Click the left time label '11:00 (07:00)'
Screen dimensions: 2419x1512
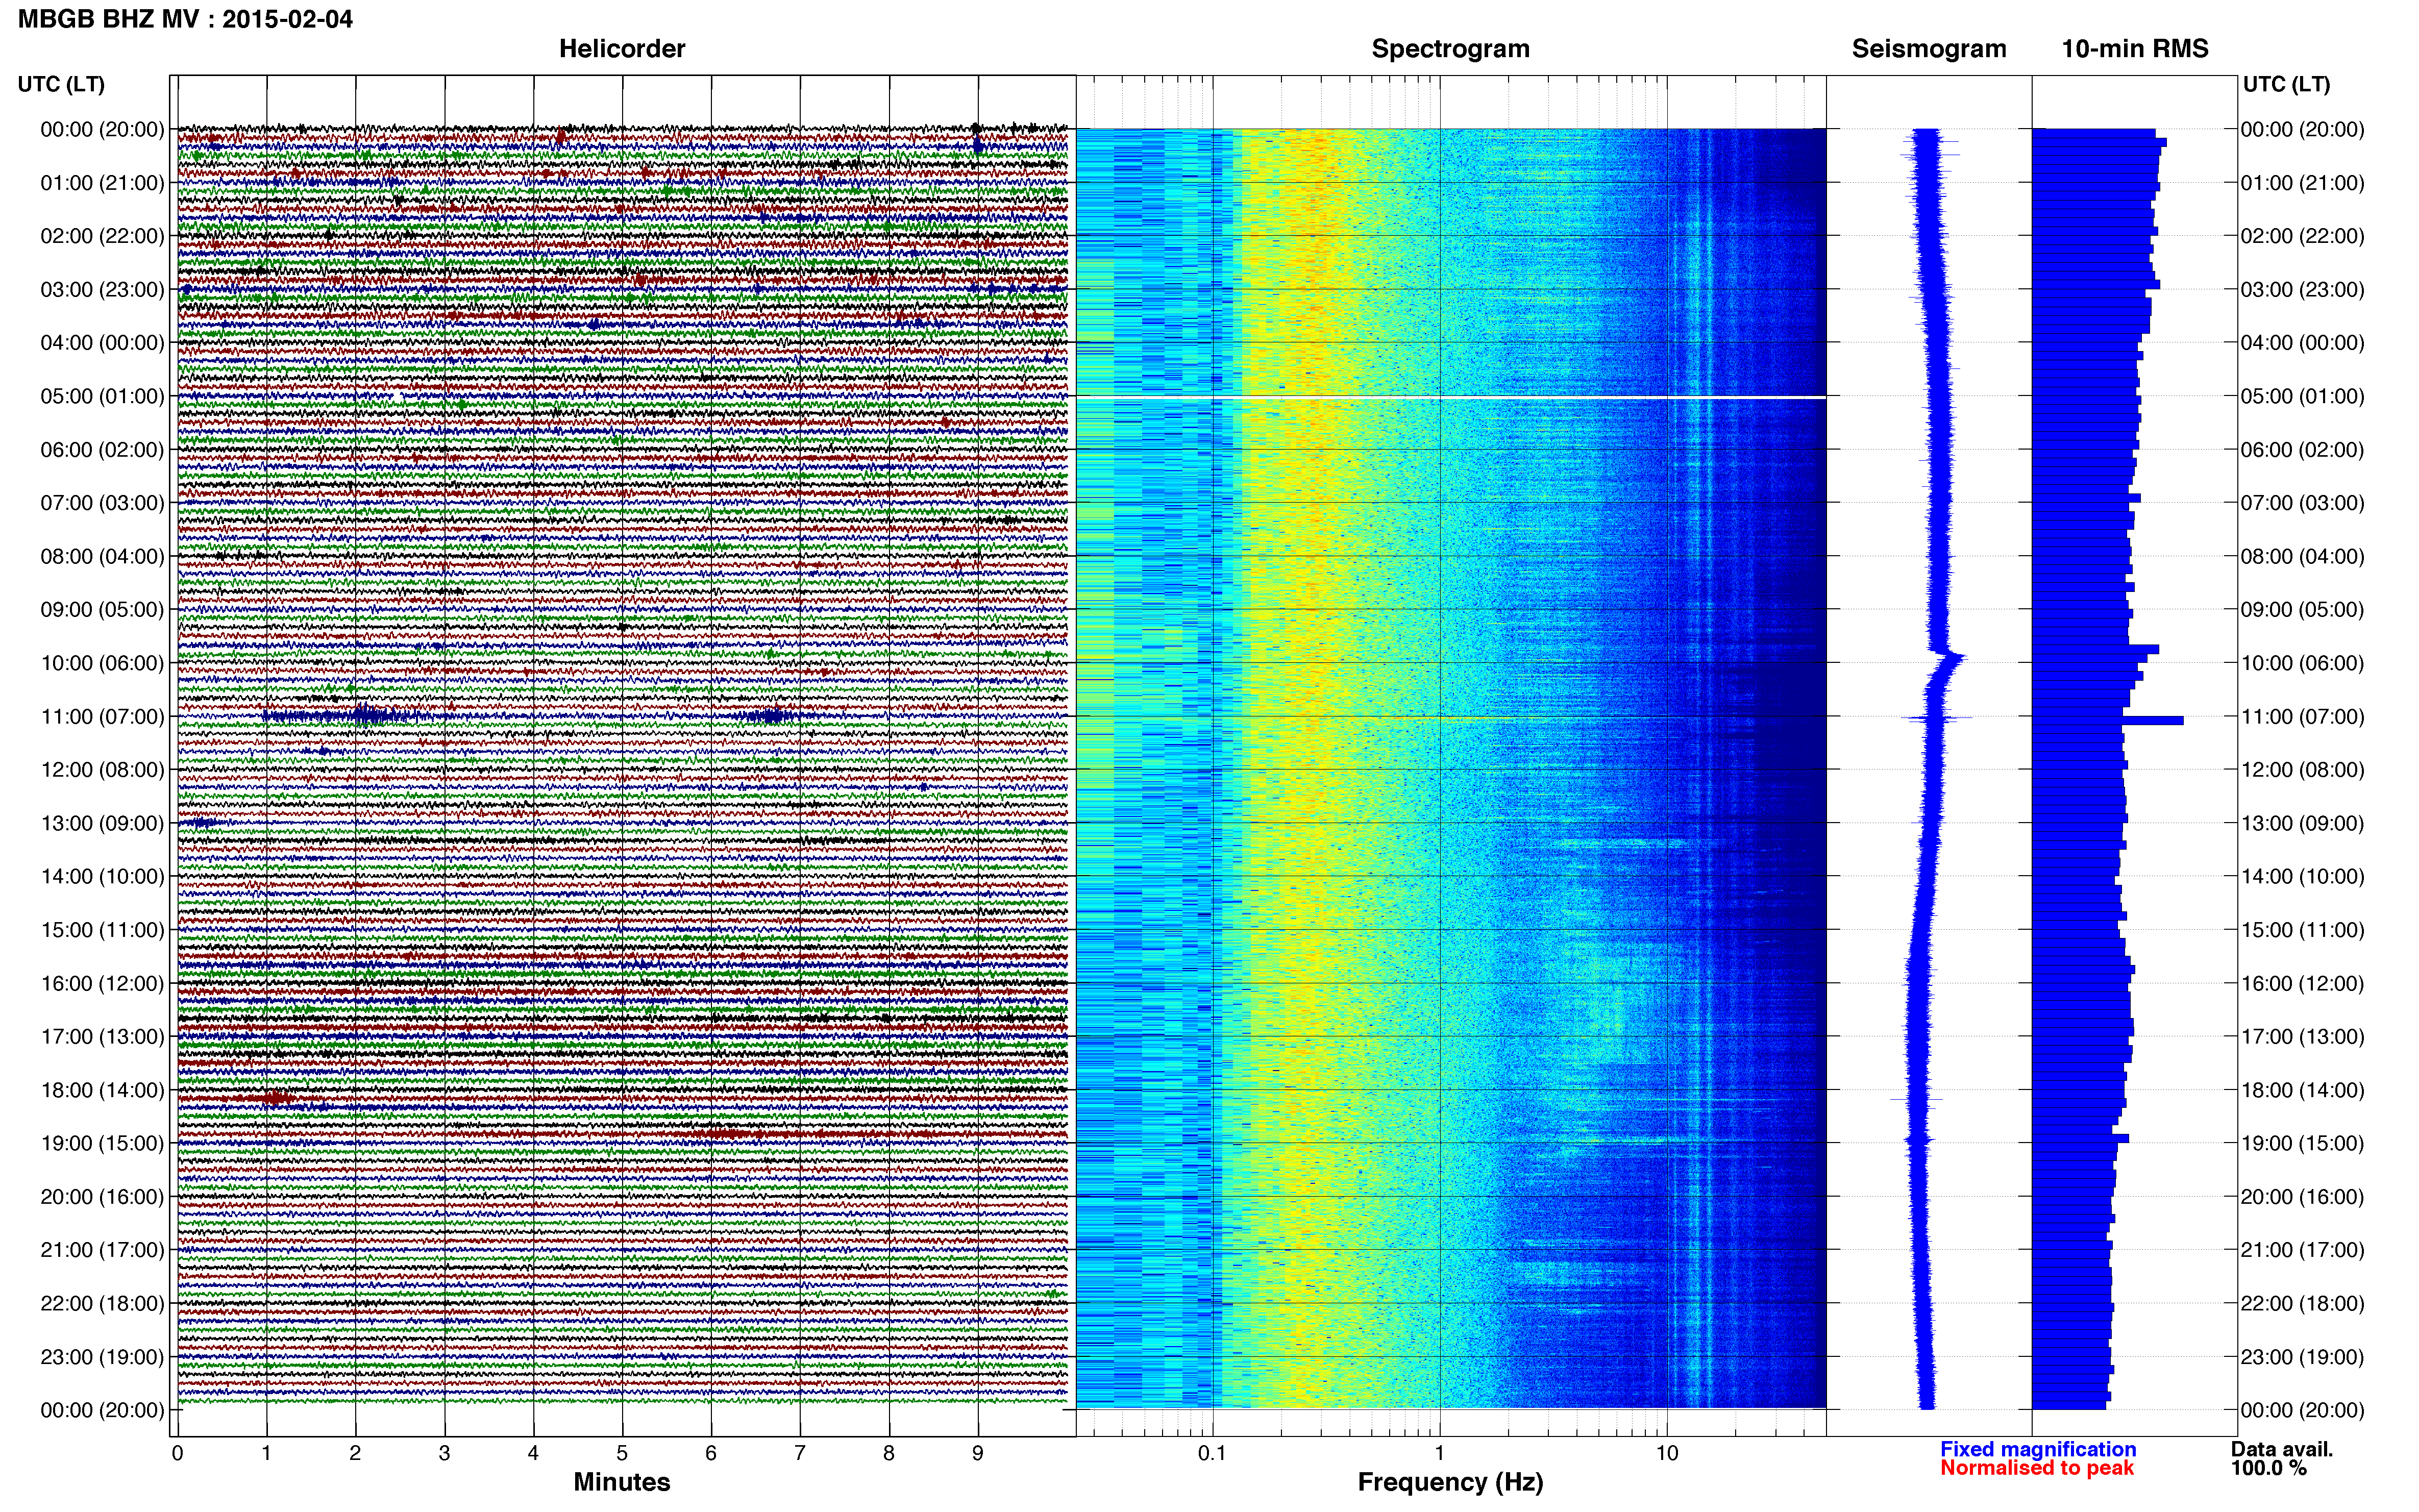(x=102, y=717)
